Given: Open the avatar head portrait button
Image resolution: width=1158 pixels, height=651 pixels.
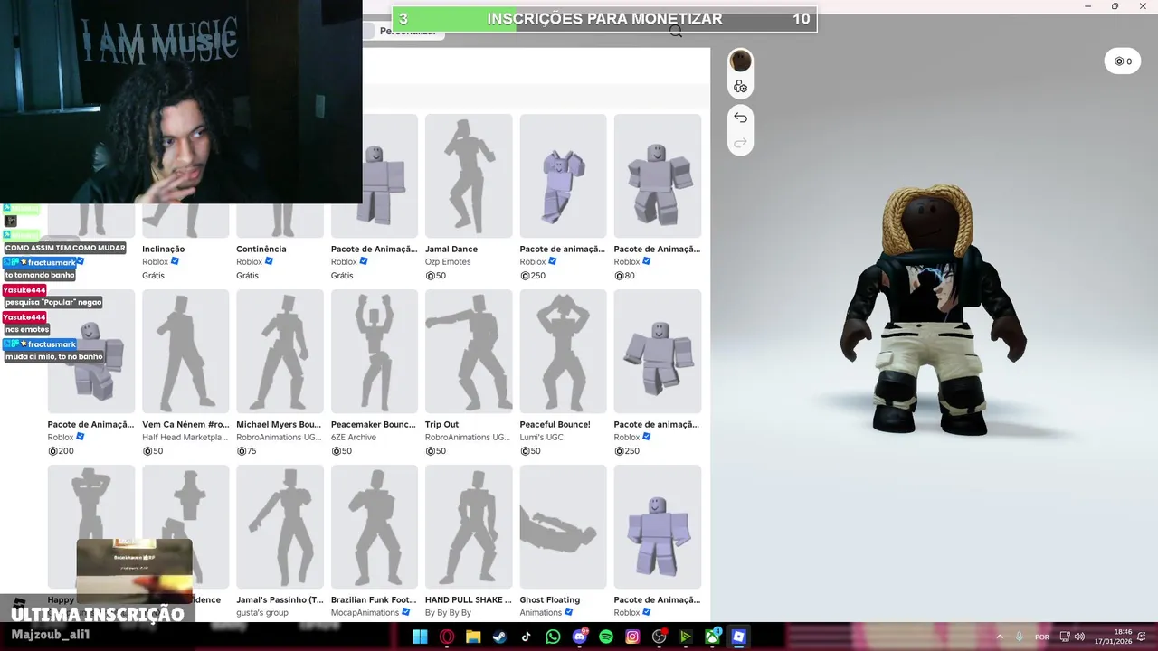Looking at the screenshot, I should pyautogui.click(x=741, y=61).
